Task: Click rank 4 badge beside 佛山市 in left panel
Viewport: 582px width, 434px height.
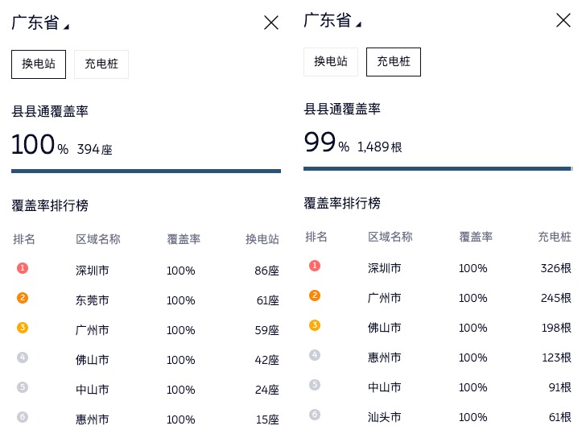Action: [x=23, y=358]
